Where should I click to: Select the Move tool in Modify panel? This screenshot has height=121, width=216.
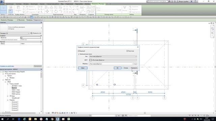point(47,11)
